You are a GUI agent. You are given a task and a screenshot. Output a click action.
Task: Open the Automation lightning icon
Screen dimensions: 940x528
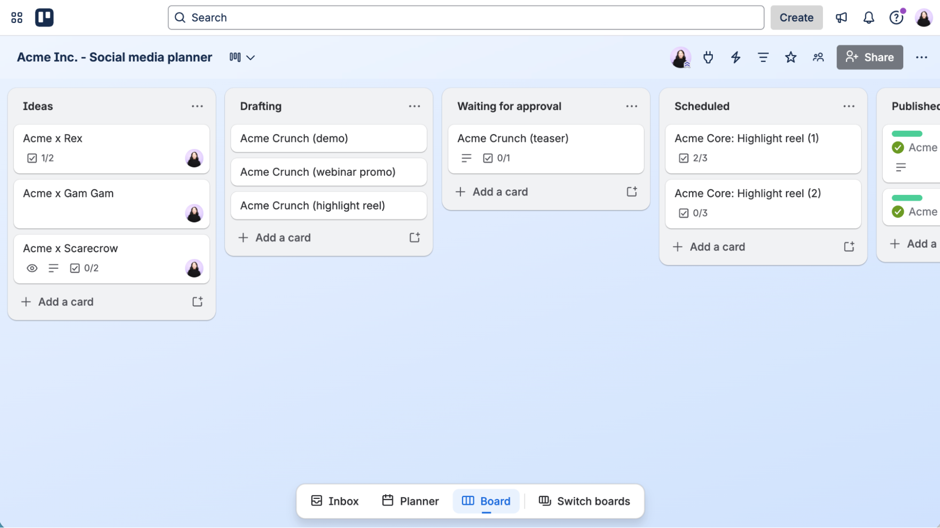coord(735,57)
